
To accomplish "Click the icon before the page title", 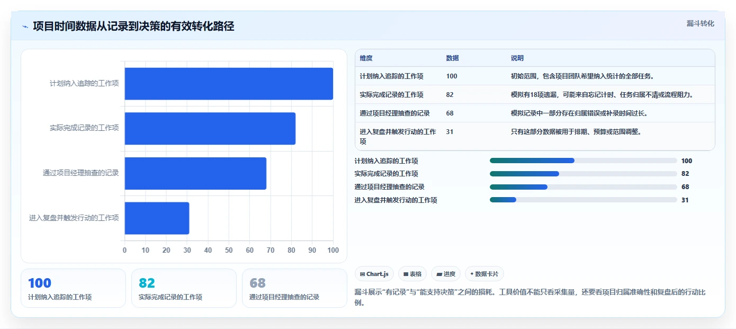I will click(25, 26).
